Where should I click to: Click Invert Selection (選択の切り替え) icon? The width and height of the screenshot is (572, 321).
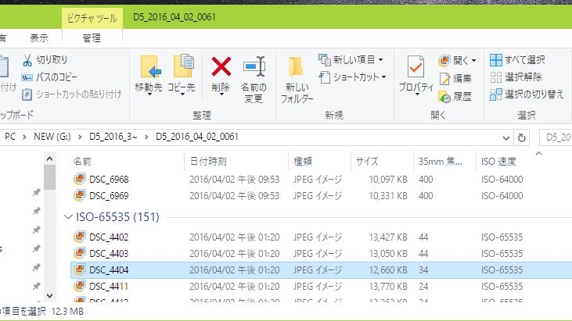point(496,95)
